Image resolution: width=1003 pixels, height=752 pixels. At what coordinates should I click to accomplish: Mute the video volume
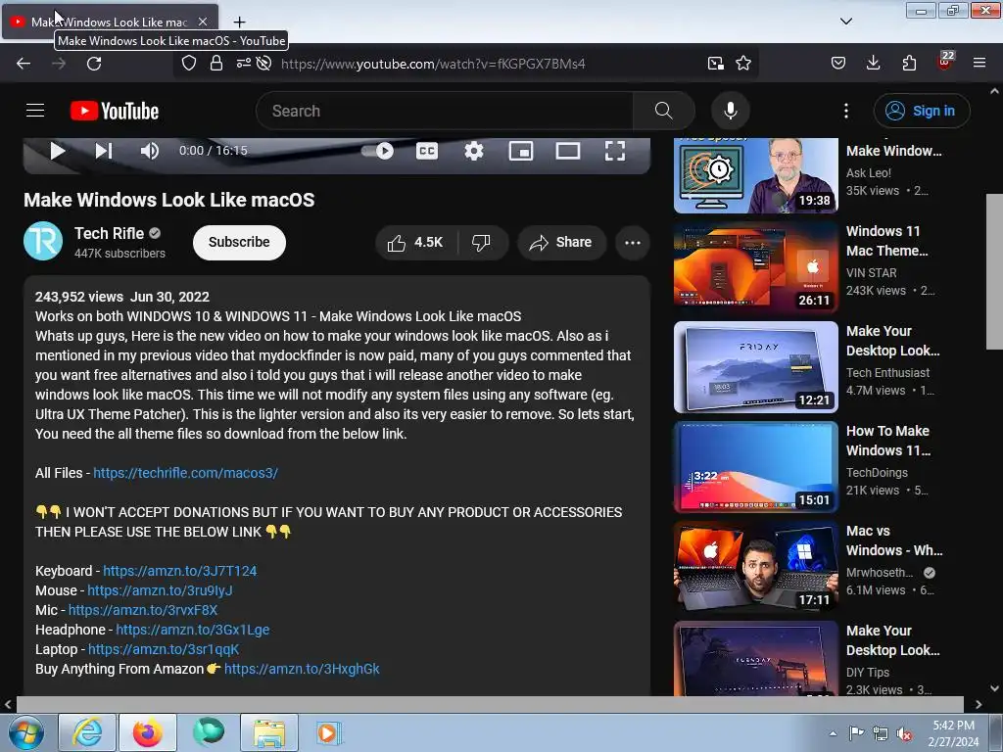(x=150, y=151)
